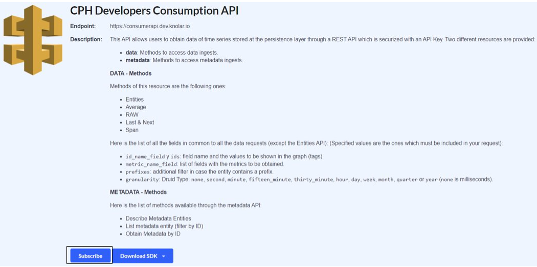Click the METADATA - Methods heading
This screenshot has width=537, height=267.
[x=139, y=192]
